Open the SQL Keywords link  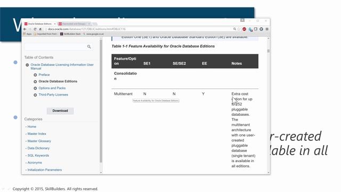(38, 155)
